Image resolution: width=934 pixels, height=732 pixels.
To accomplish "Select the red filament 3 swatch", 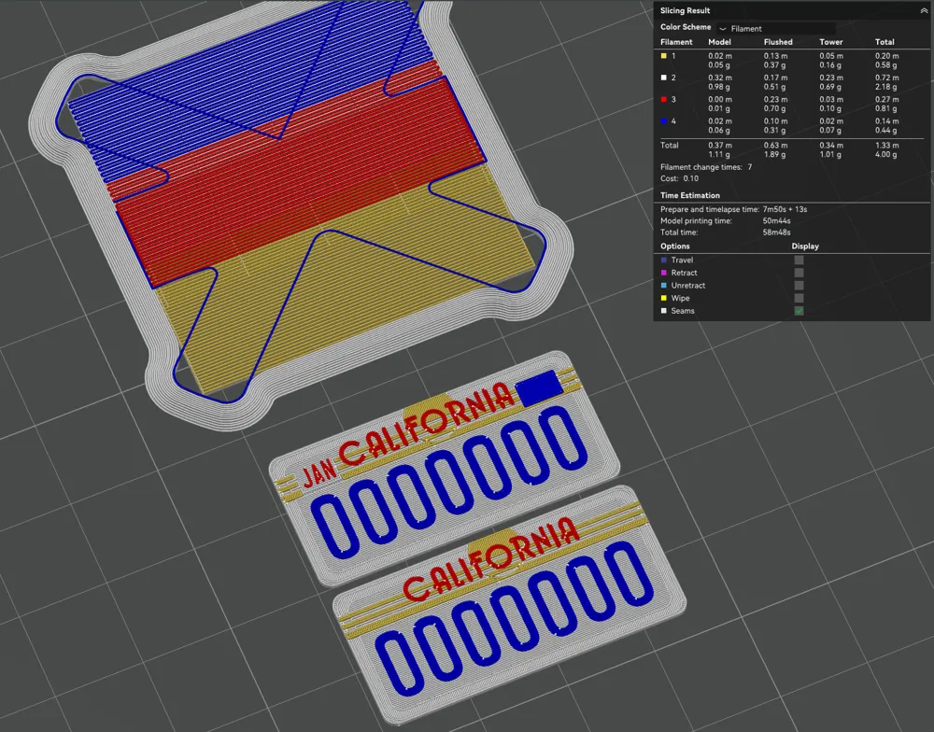I will (663, 100).
